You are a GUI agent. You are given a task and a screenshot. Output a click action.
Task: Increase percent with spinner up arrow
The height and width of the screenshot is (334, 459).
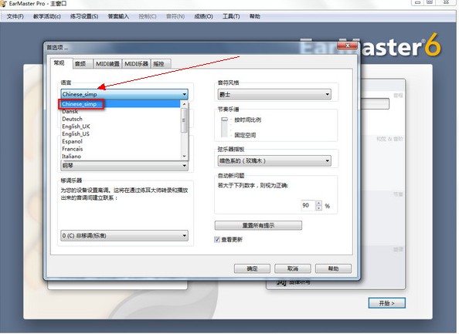pos(319,203)
